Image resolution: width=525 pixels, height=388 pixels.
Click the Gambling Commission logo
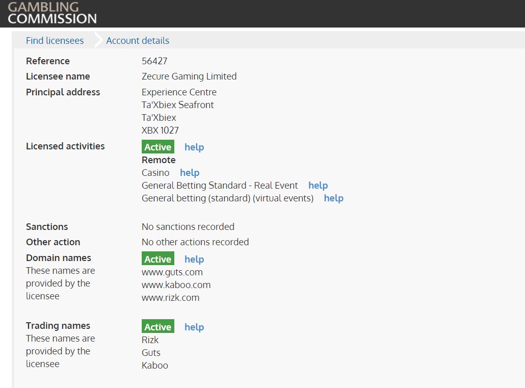pos(52,13)
